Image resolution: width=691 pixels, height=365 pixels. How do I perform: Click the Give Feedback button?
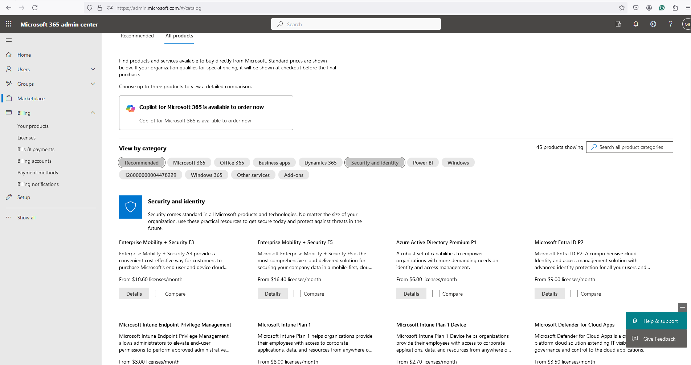point(656,338)
